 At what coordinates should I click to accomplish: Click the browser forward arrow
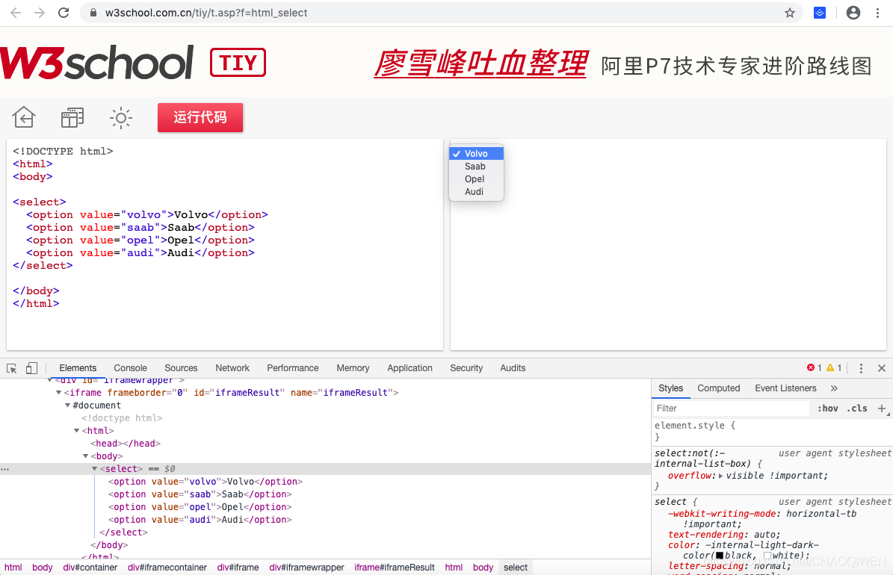(x=40, y=13)
